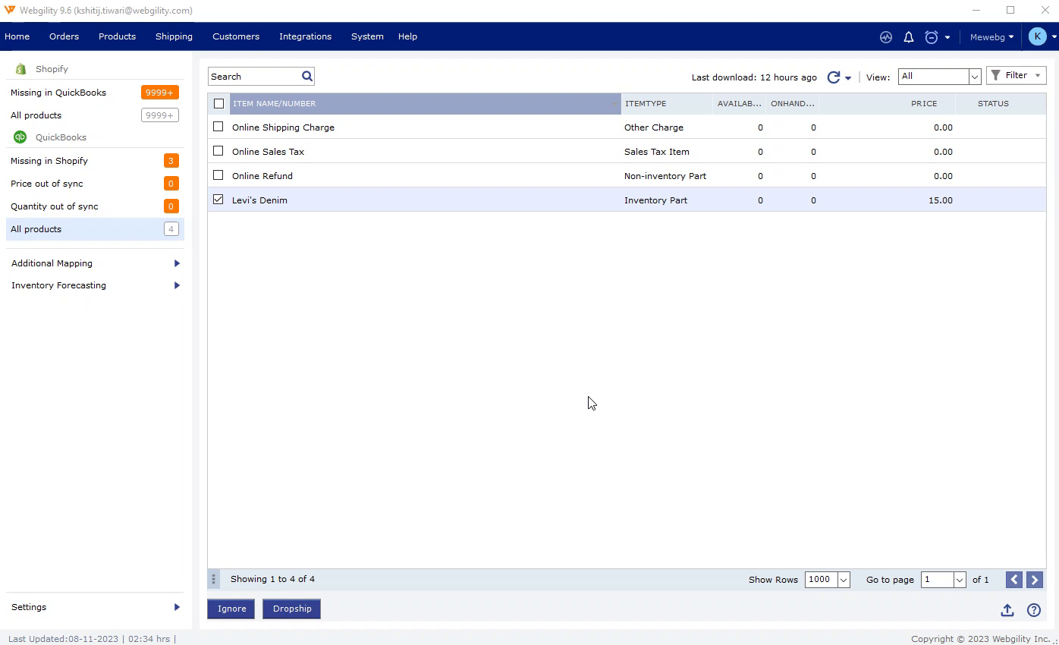Click the Dropship button
Image resolution: width=1059 pixels, height=645 pixels.
tap(292, 609)
